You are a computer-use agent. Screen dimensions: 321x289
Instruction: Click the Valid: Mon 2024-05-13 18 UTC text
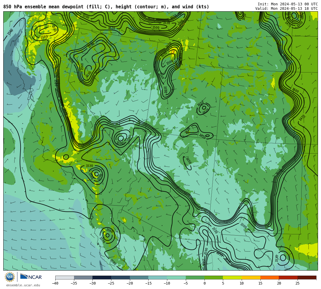287,9
